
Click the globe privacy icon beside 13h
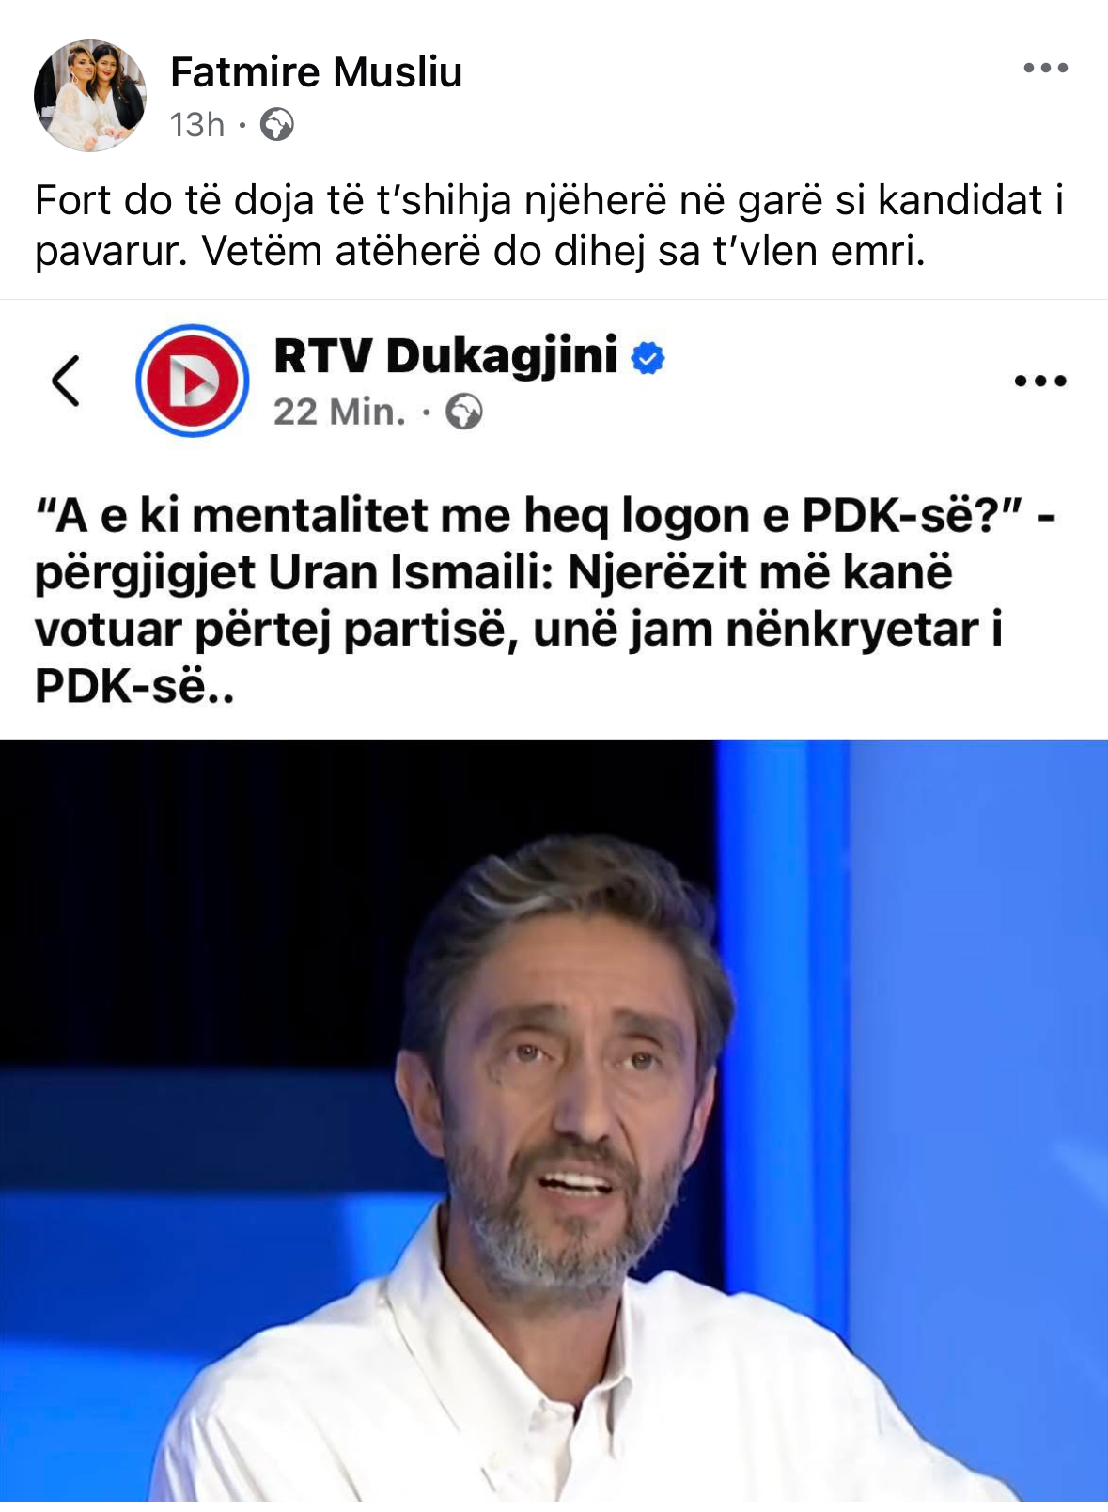(276, 124)
